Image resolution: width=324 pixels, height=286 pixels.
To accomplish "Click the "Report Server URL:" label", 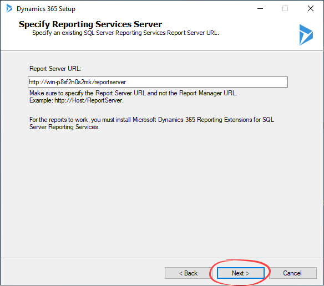I will [x=55, y=69].
